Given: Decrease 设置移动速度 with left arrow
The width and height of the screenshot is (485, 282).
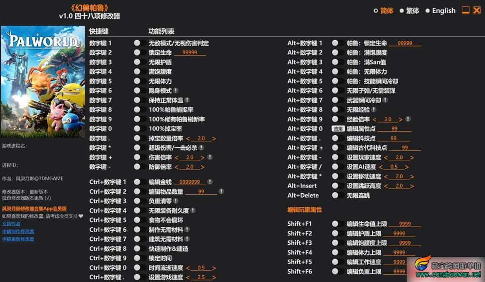Looking at the screenshot, I should point(386,177).
